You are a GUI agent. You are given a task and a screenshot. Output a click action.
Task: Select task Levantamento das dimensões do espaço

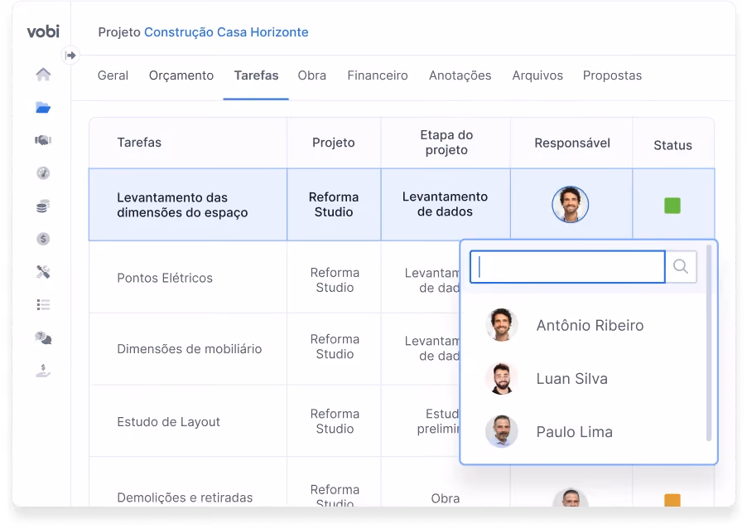(182, 205)
